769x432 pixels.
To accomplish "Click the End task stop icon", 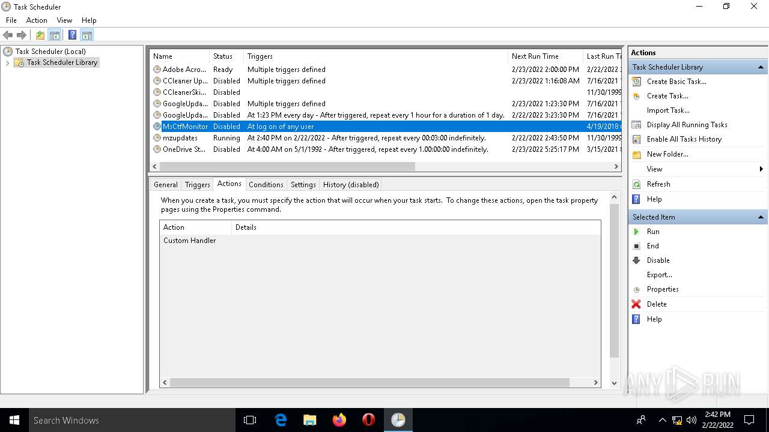I will pos(637,246).
